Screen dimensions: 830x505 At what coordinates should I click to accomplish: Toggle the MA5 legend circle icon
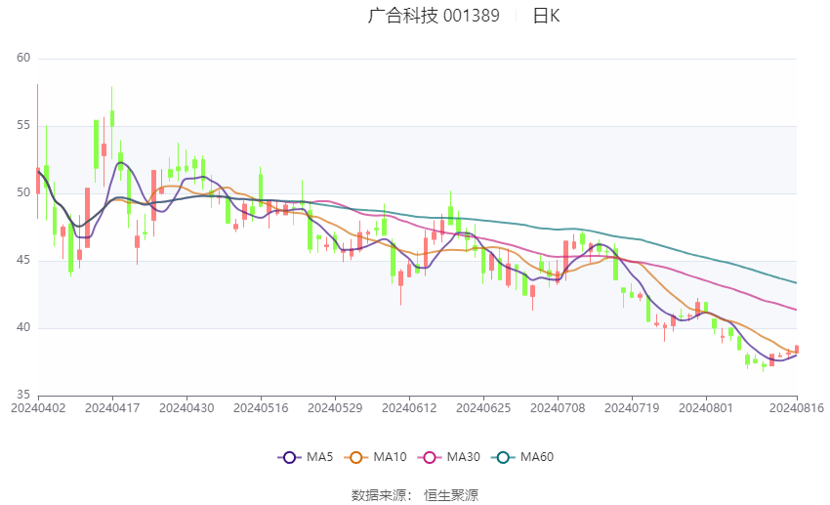tap(289, 457)
